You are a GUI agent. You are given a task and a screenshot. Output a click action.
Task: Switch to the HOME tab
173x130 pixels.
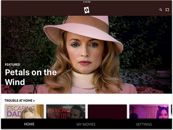click(x=29, y=124)
